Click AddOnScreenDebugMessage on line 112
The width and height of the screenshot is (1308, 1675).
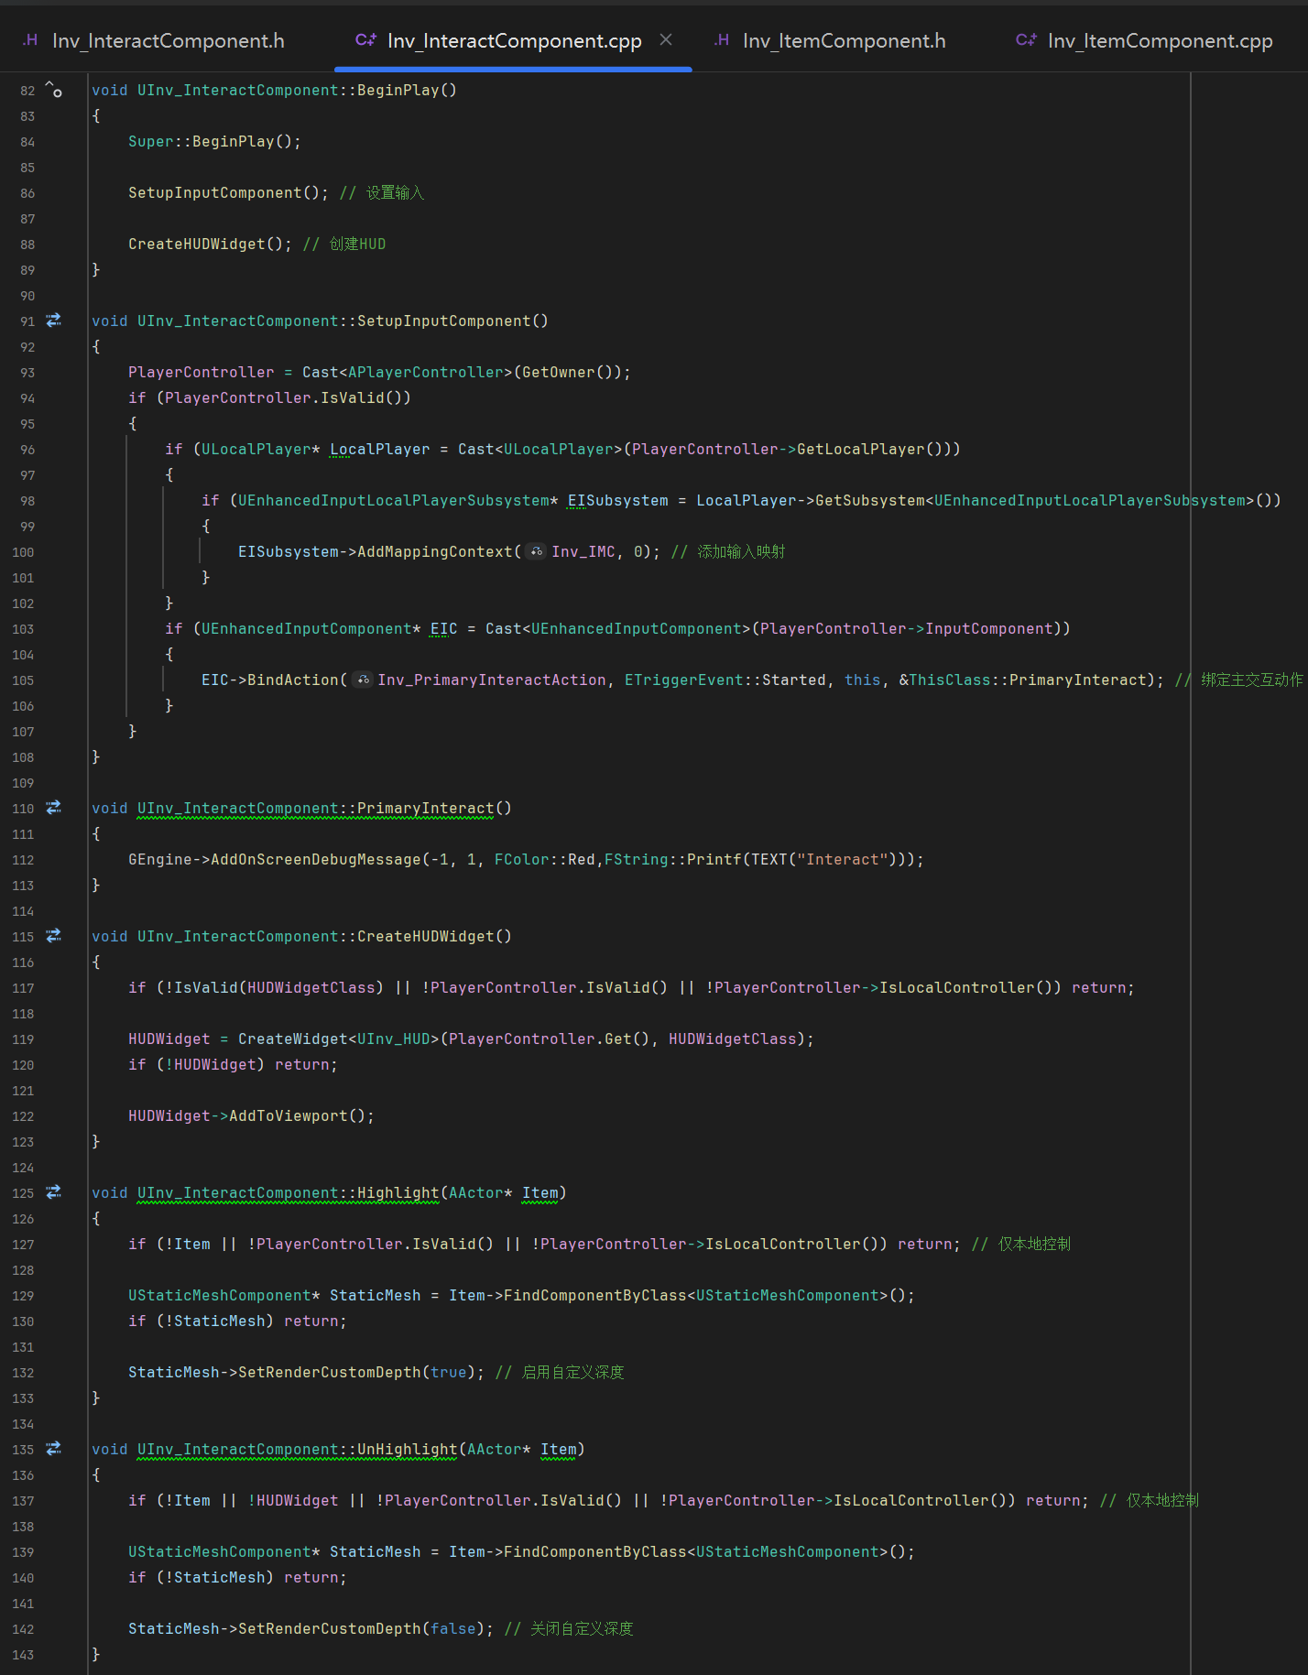tap(316, 859)
